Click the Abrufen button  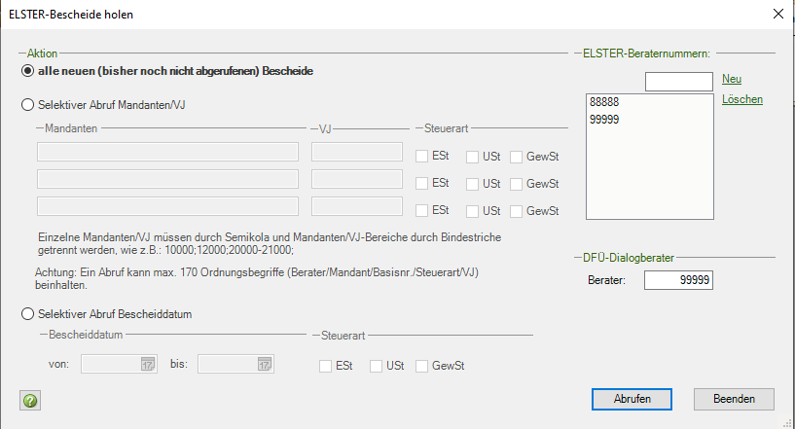632,399
